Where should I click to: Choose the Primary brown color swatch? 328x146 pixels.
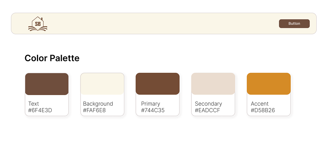coord(158,84)
